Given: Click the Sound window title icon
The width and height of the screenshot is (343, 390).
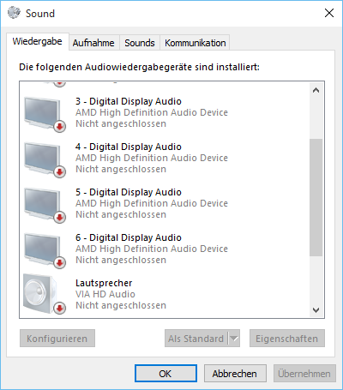Looking at the screenshot, I should click(x=14, y=13).
